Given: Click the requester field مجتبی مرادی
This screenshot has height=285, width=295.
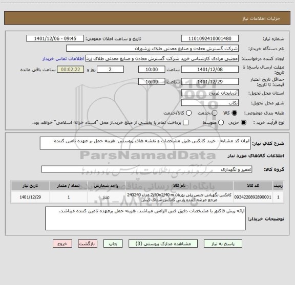Looking at the screenshot, I should pyautogui.click(x=162, y=58).
